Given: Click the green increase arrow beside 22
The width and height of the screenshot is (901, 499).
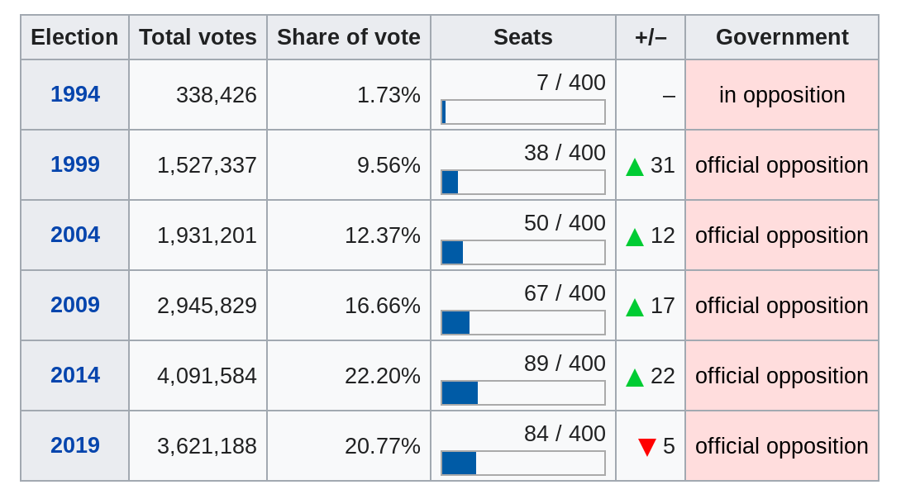Looking at the screenshot, I should point(635,377).
